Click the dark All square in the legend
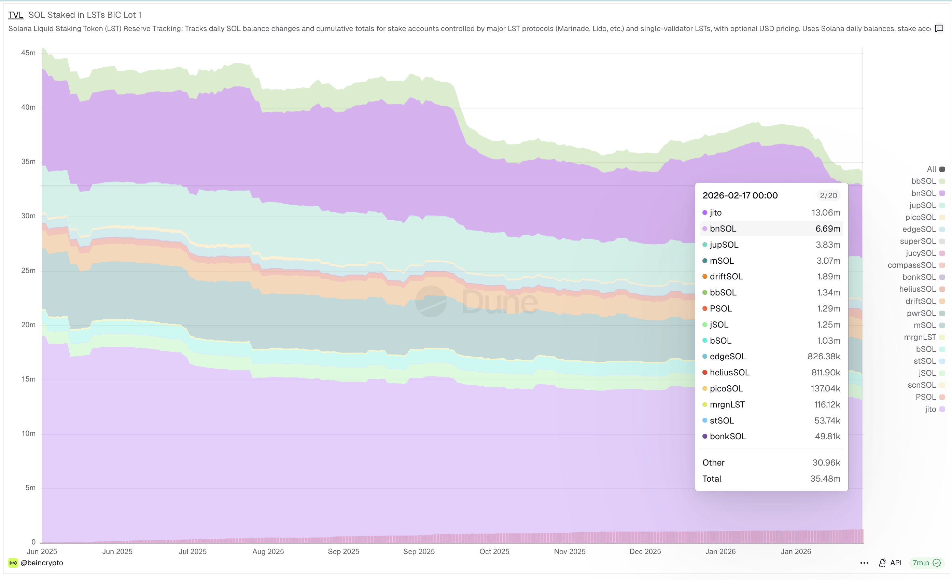The height and width of the screenshot is (580, 952). click(x=942, y=169)
